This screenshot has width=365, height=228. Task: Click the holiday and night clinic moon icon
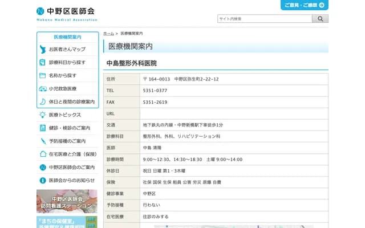(x=43, y=101)
